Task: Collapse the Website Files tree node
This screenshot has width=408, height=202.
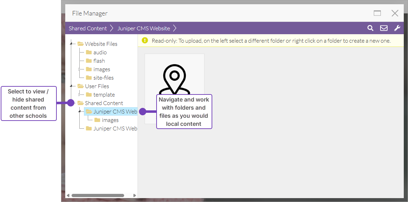Action: [71, 44]
